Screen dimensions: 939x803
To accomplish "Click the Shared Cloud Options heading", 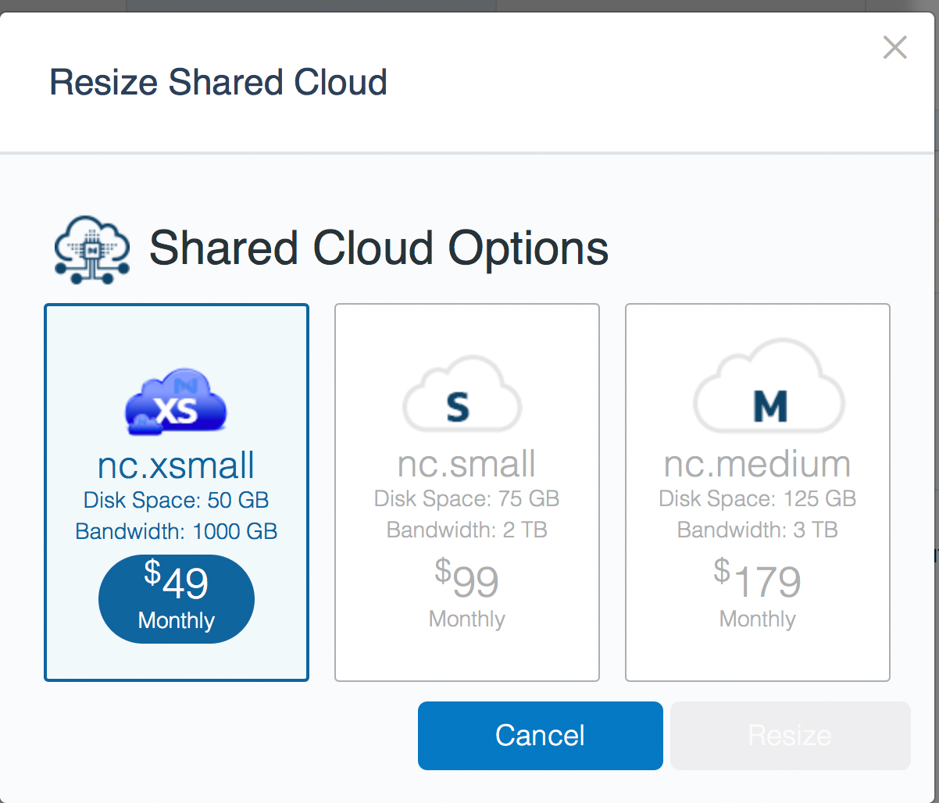I will [x=379, y=248].
